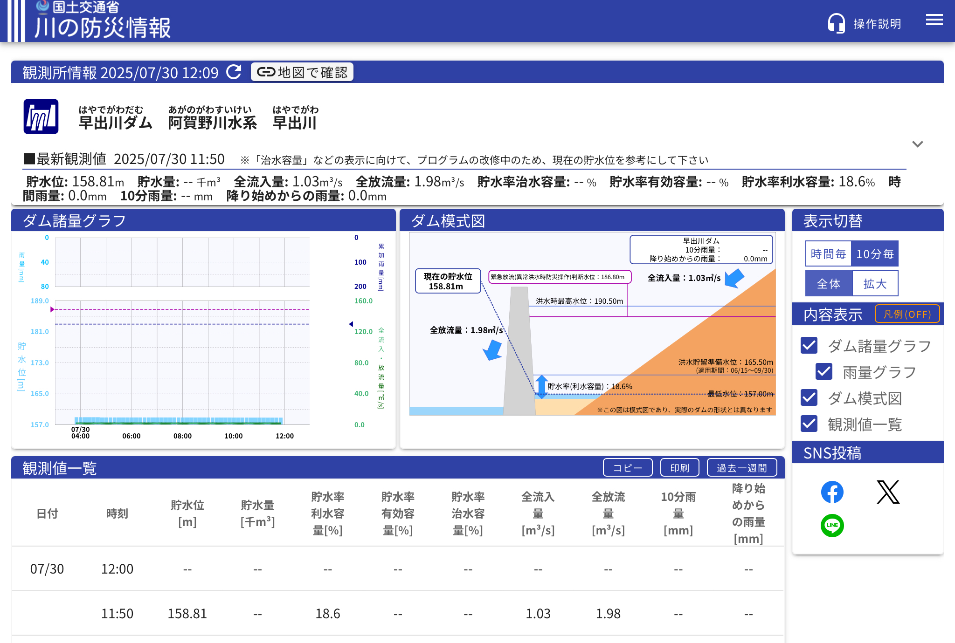Click the 12:00 time marker on graph
Screen dimensions: 955x643
(284, 436)
